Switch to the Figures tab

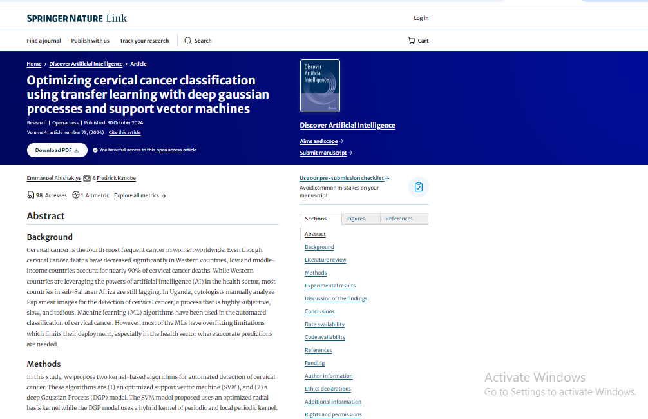coord(356,219)
